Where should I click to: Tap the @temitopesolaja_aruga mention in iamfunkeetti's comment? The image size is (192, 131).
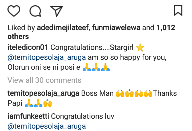(47, 126)
